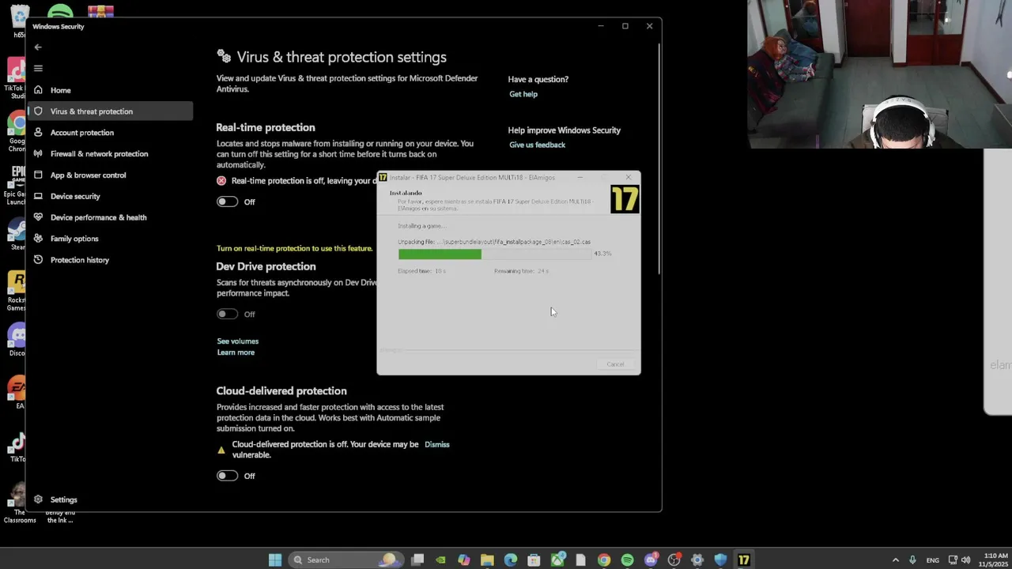Click the Account protection person icon

(38, 133)
